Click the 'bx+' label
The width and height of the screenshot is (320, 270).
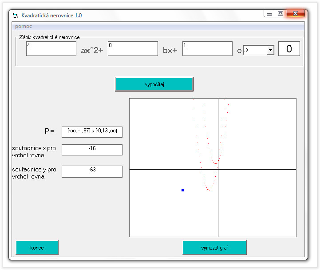point(170,50)
